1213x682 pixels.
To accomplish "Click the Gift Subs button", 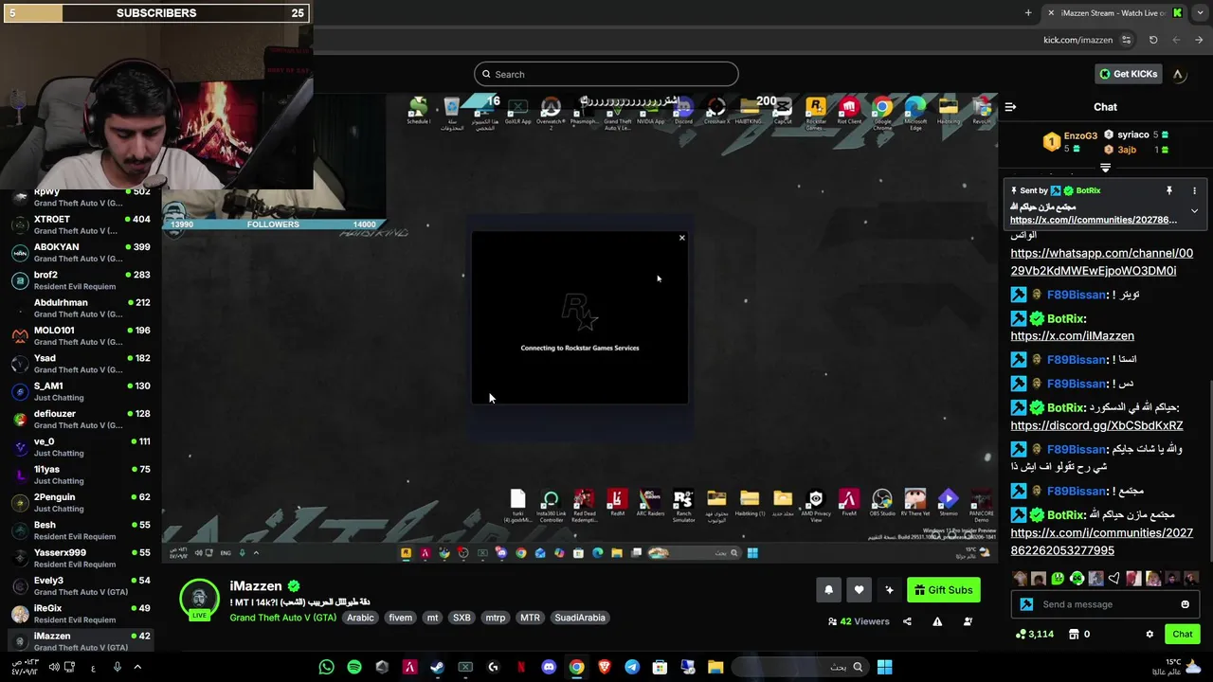I will pyautogui.click(x=944, y=590).
